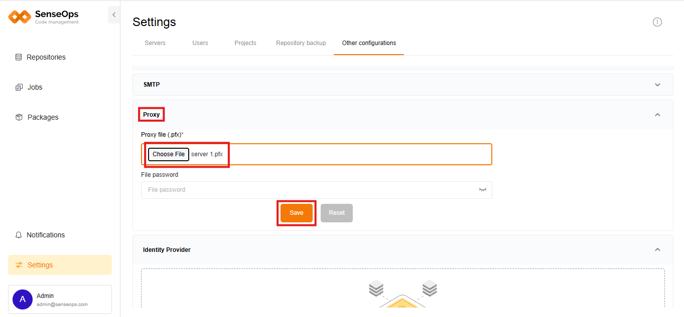Screen dimensions: 684x317
Task: Switch to the Servers tab
Action: (155, 43)
